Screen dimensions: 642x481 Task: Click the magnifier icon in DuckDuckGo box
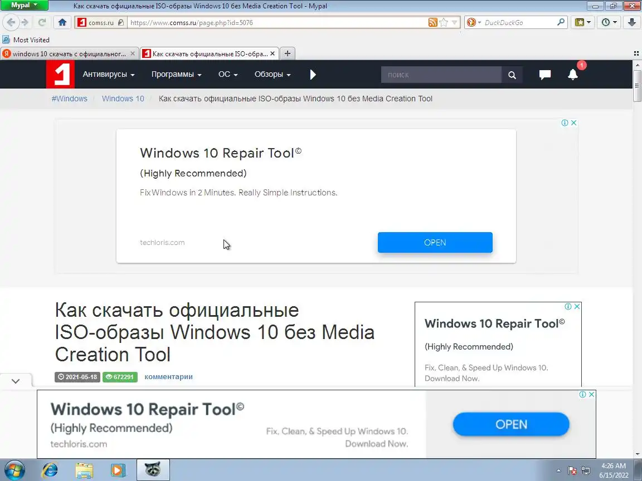(x=561, y=22)
